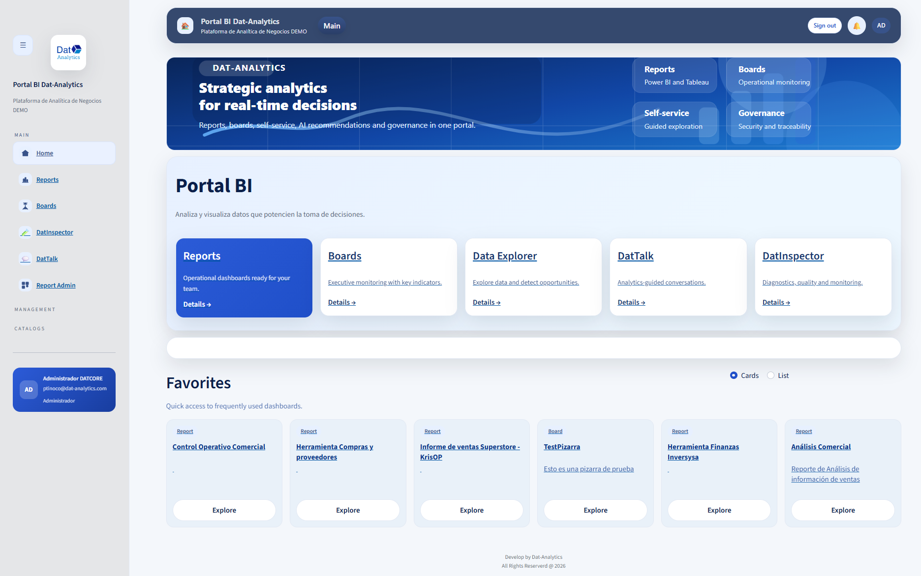
Task: Open the AD user avatar in header
Action: [881, 26]
